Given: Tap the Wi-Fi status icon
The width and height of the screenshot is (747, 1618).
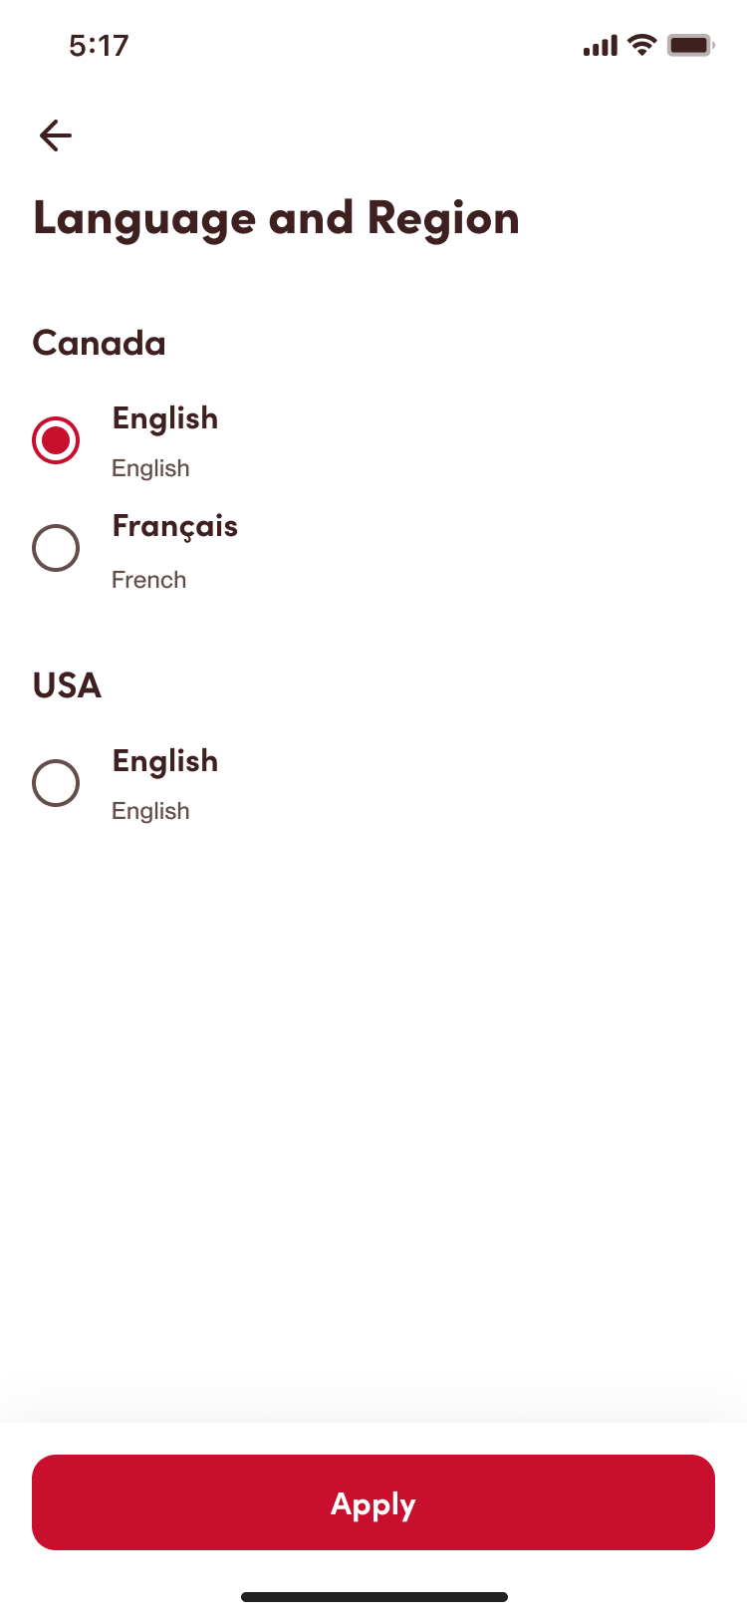Looking at the screenshot, I should click(642, 45).
